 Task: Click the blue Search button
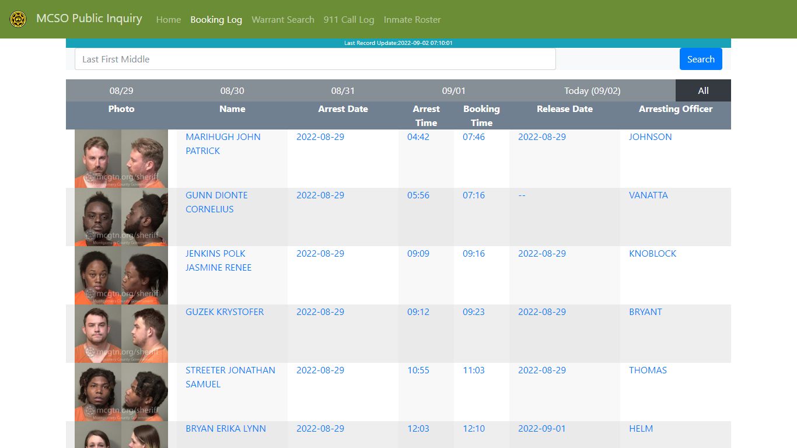[701, 59]
